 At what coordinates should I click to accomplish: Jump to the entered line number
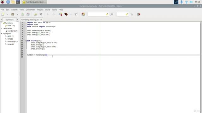132,14
